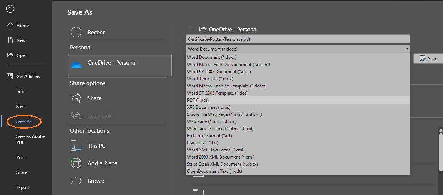Click the up arrow to parent folder
Viewport: 443px width, 195px height.
coord(190,29)
